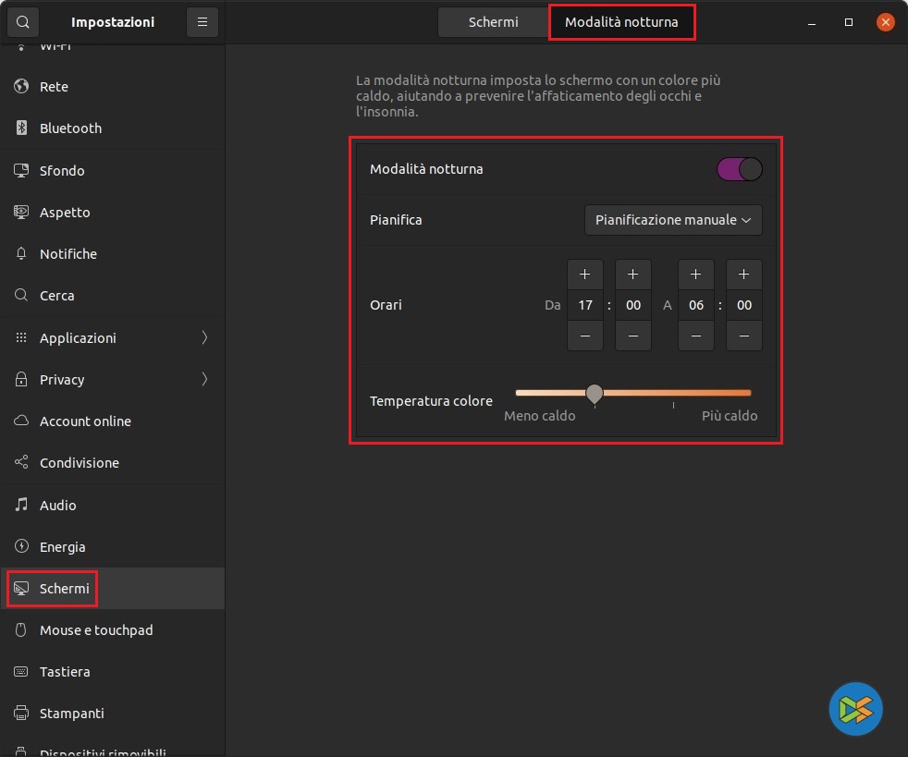Click the Account online cloud icon

click(22, 421)
